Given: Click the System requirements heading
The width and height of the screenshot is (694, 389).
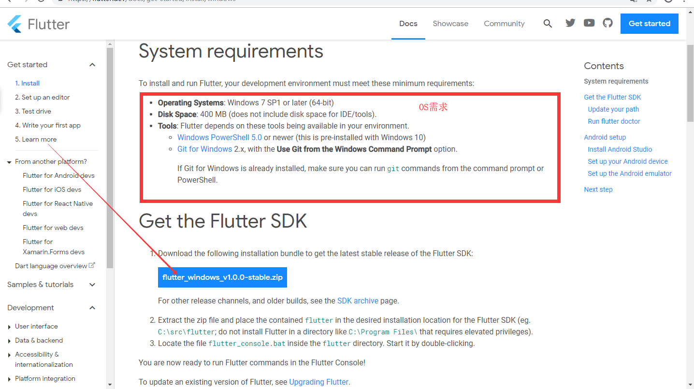Looking at the screenshot, I should pos(231,51).
